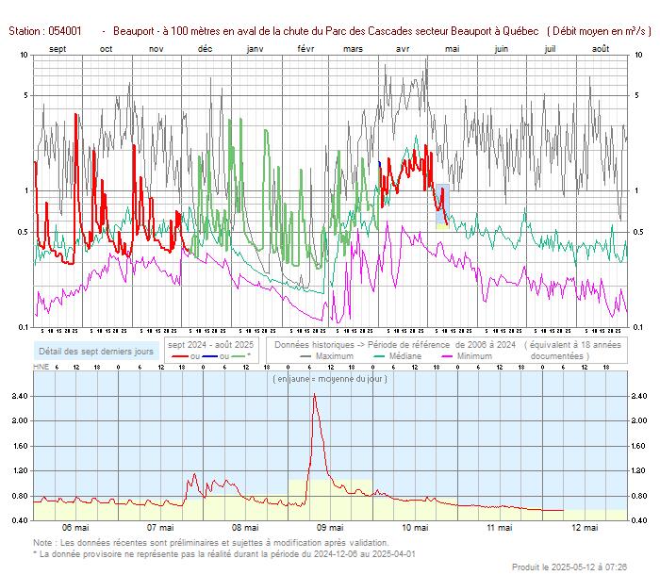Click the provisional data footnote starting with asterisk
The image size is (660, 575).
pyautogui.click(x=224, y=554)
